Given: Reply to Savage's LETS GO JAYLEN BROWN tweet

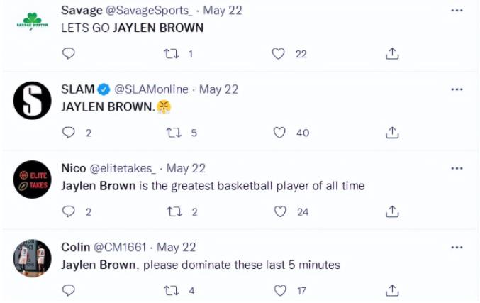Looking at the screenshot, I should (x=69, y=54).
